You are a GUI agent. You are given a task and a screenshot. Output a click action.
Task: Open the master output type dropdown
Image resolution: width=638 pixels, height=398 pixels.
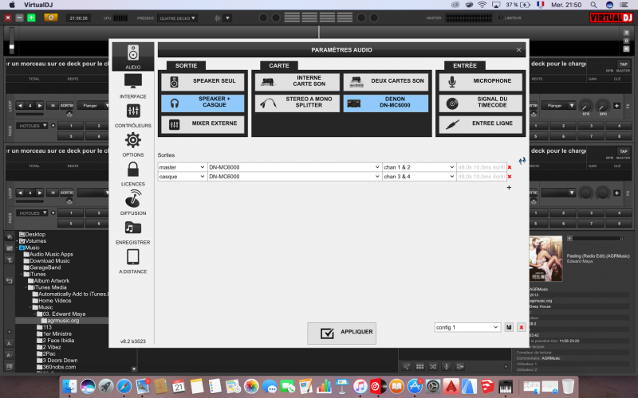(182, 167)
